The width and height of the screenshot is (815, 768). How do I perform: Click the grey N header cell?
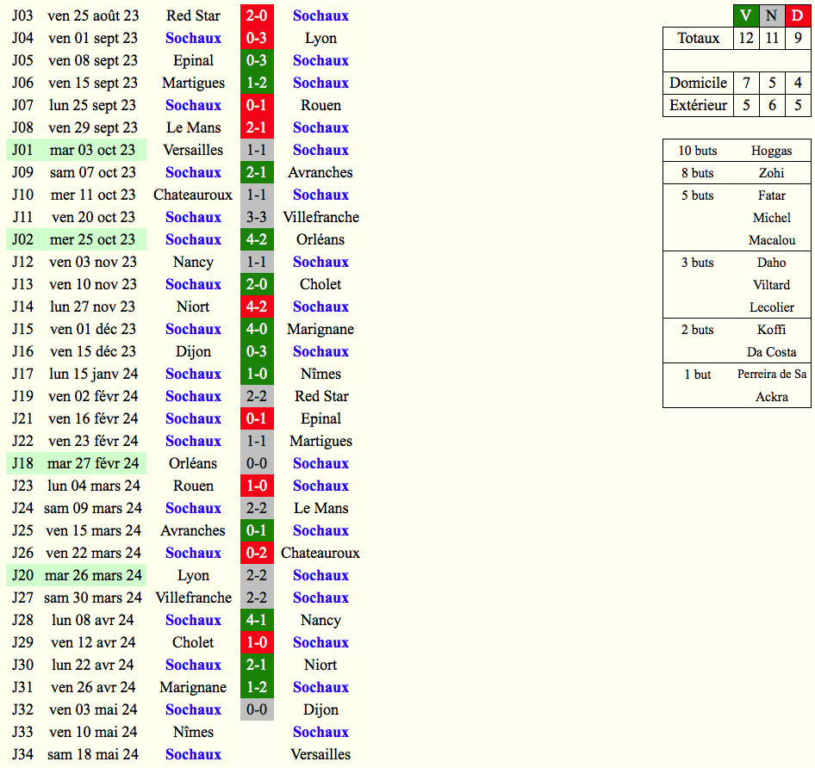pos(772,15)
